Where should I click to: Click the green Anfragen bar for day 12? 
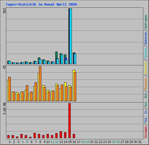[56, 58]
